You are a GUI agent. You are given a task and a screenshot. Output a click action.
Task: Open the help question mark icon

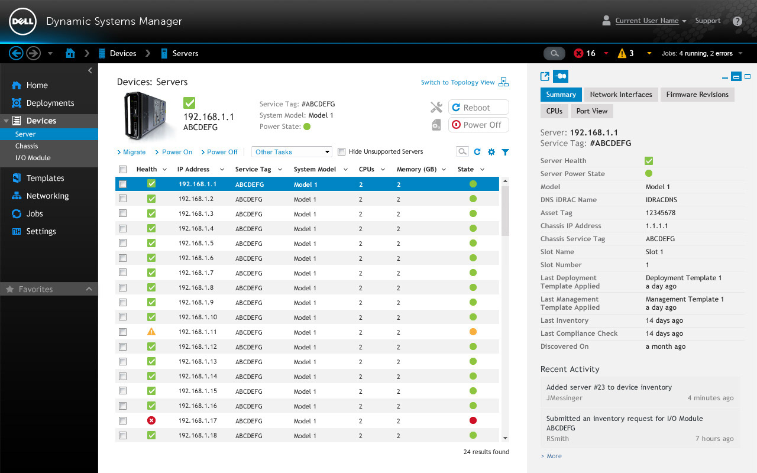point(737,21)
